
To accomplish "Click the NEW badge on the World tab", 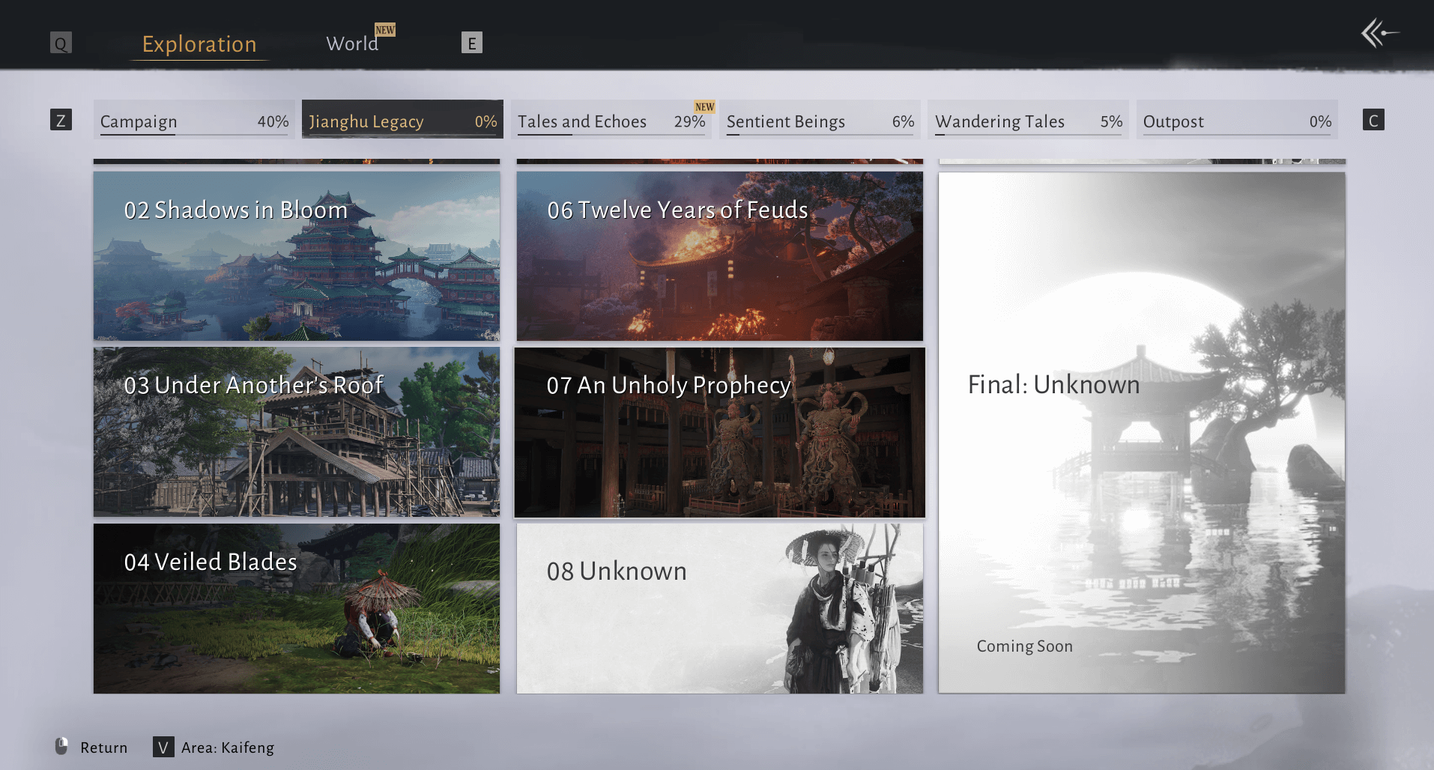I will [385, 30].
